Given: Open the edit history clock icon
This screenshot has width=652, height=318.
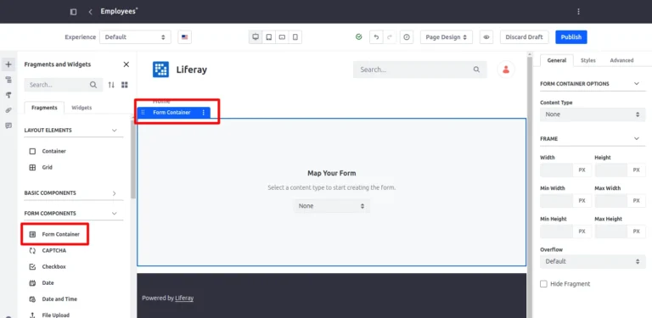Looking at the screenshot, I should [407, 37].
